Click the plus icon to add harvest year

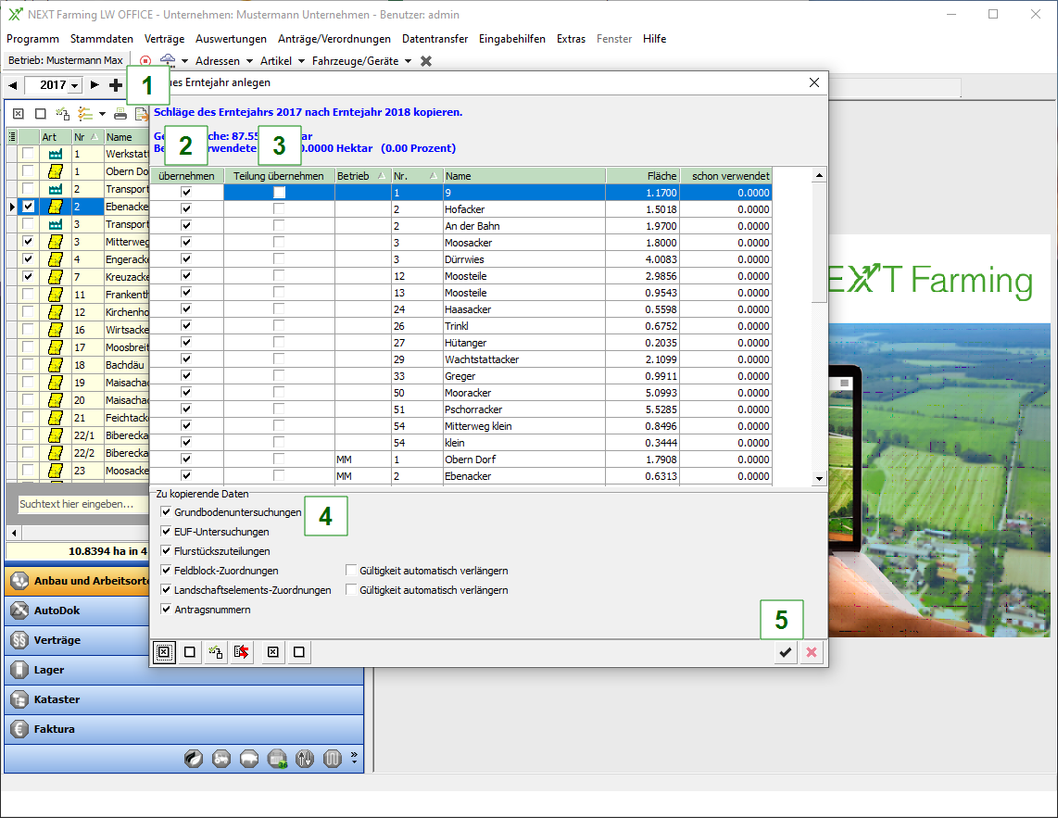pyautogui.click(x=116, y=85)
